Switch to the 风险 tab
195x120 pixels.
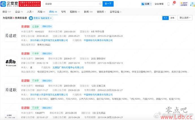41,12
